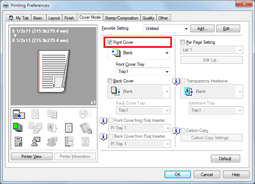This screenshot has height=184, width=255.
Task: Click the info icon beside Front Cover from Post Inserter
Action: pos(103,121)
